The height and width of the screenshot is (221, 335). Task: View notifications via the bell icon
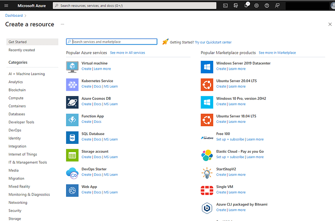coord(246,5)
